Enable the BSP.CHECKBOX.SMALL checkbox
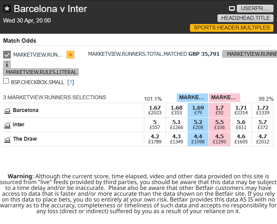Viewport: 277px width, 224px height. coord(6,81)
